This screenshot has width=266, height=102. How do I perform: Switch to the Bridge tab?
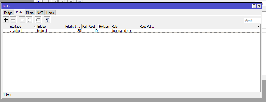click(x=8, y=13)
